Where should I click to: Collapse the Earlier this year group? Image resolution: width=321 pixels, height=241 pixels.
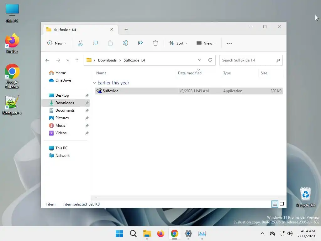(x=94, y=83)
